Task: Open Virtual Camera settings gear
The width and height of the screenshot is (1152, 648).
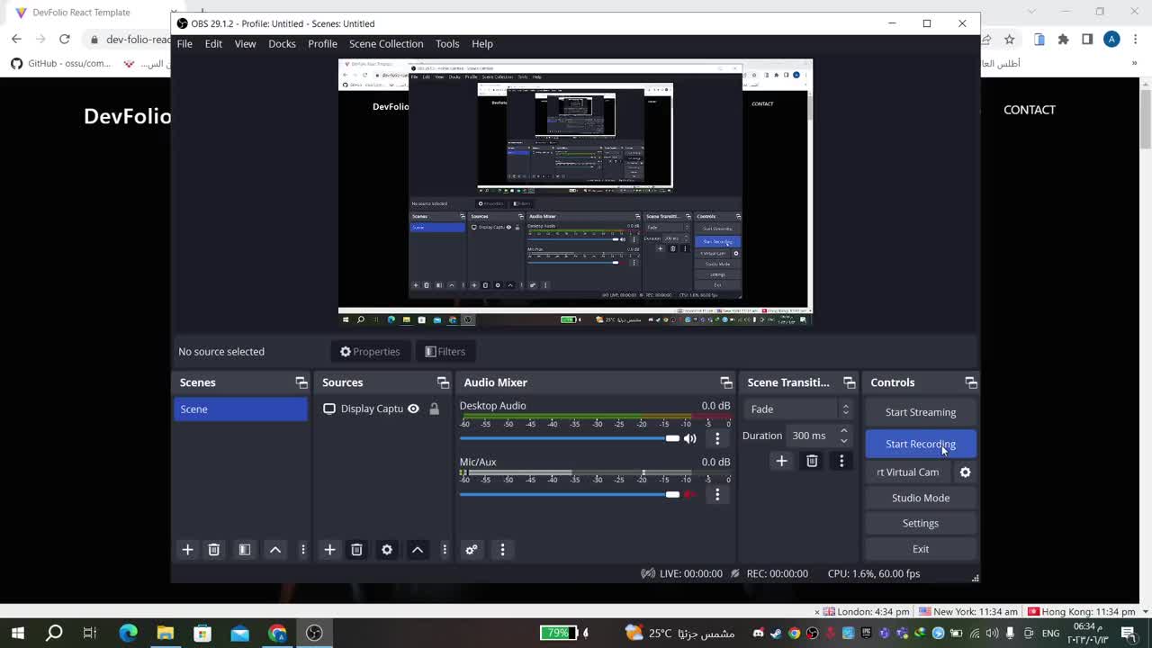Action: (965, 472)
